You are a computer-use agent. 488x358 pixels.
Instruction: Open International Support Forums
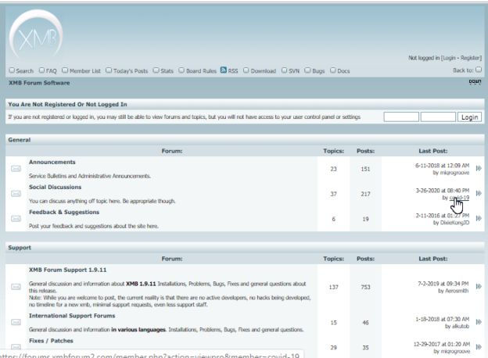click(72, 316)
